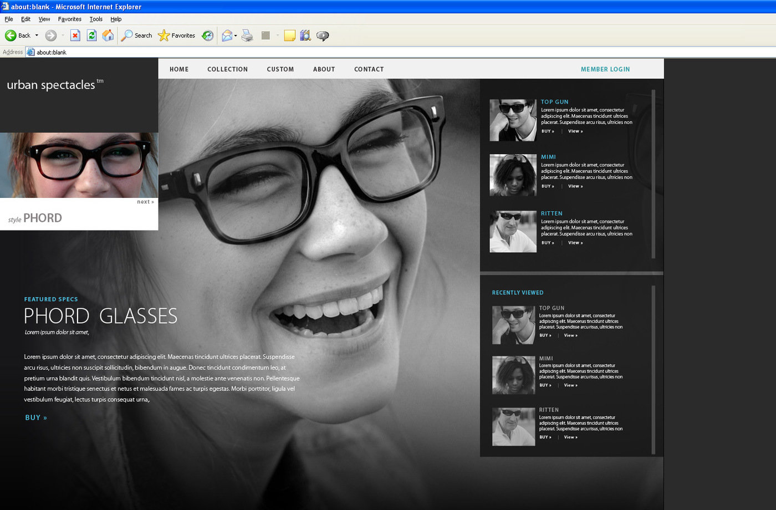Go to browser Home page icon

(x=108, y=35)
